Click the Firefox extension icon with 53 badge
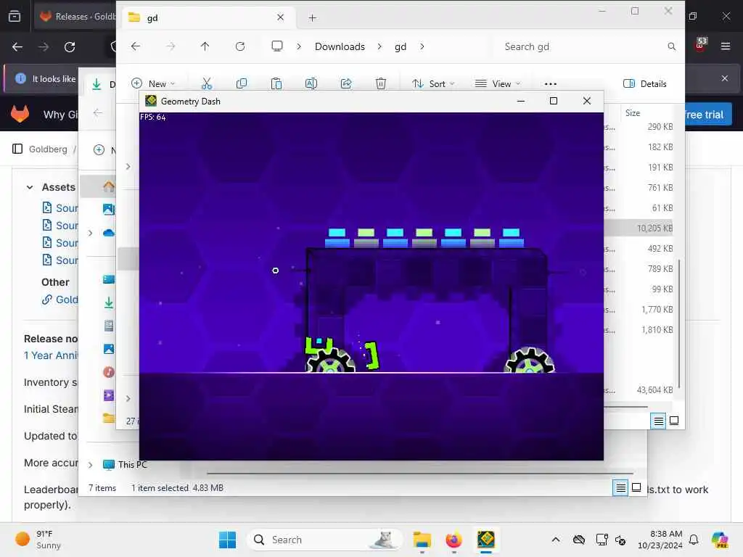 700,44
